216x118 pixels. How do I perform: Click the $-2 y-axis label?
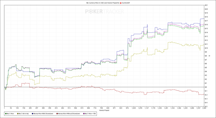206,95
